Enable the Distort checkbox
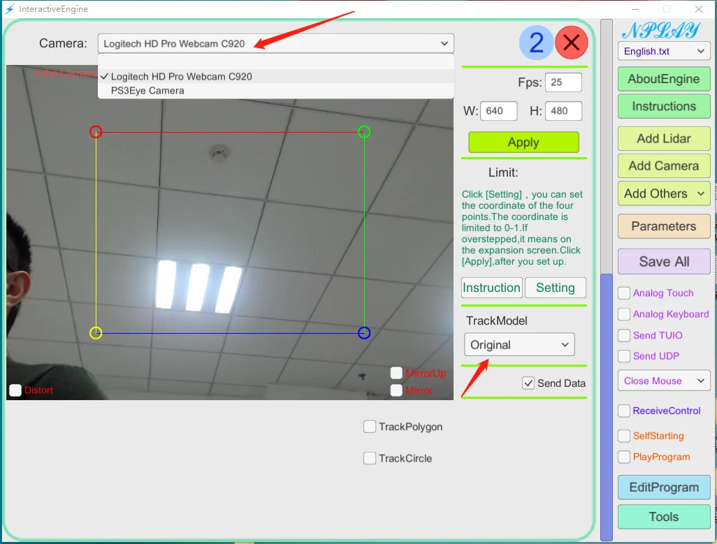This screenshot has width=717, height=544. [x=15, y=390]
